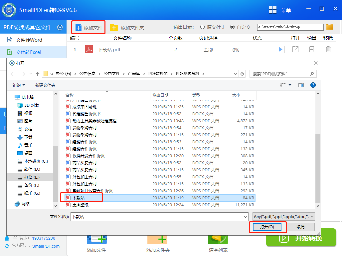
Task: Expand the address bar history dropdown
Action: (x=235, y=74)
